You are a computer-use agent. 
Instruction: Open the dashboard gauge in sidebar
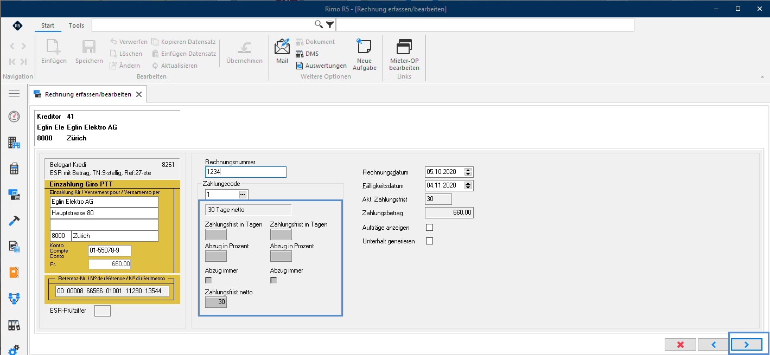pos(14,117)
